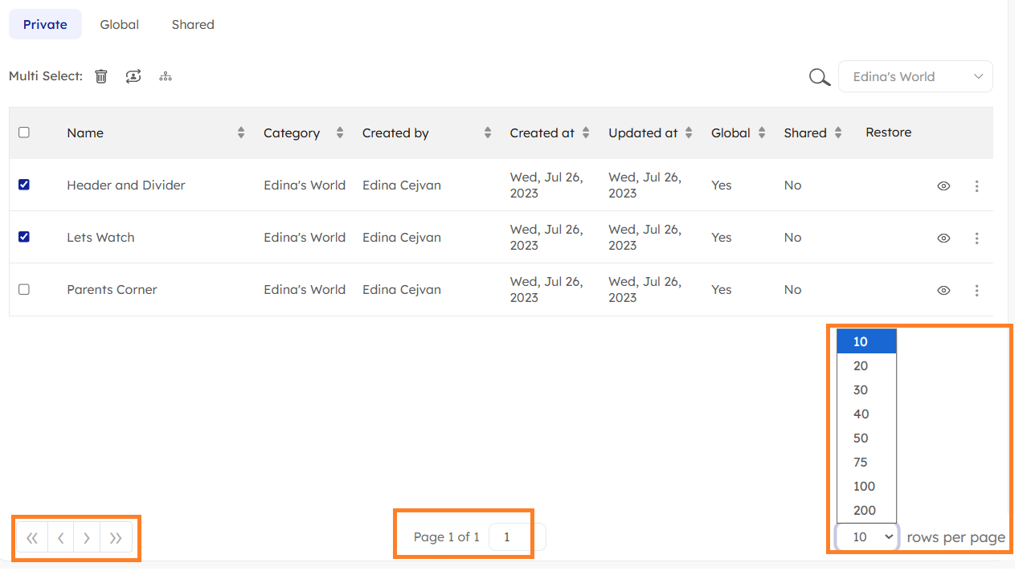1031x571 pixels.
Task: Click the multi-select transfer ownership icon
Action: (133, 76)
